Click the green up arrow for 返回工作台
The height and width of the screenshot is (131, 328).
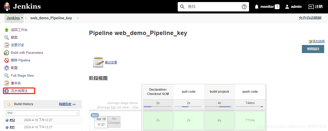point(7,30)
